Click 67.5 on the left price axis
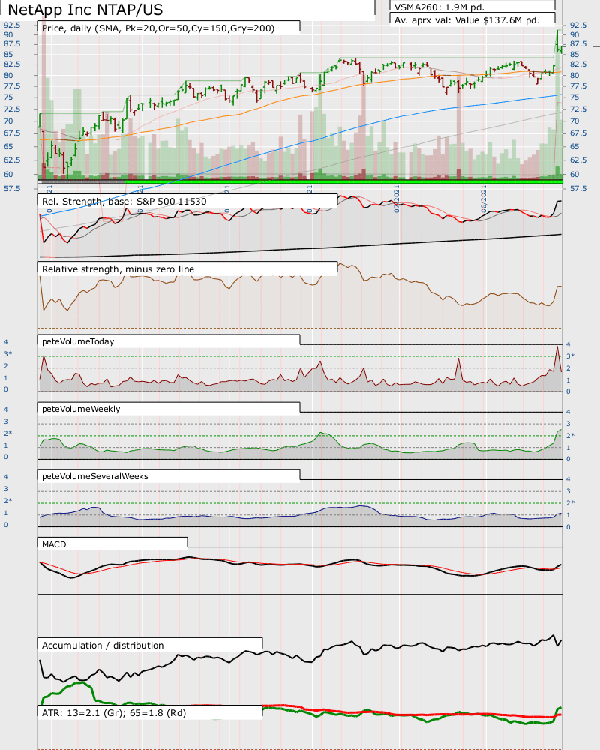Image resolution: width=600 pixels, height=750 pixels. pyautogui.click(x=12, y=133)
